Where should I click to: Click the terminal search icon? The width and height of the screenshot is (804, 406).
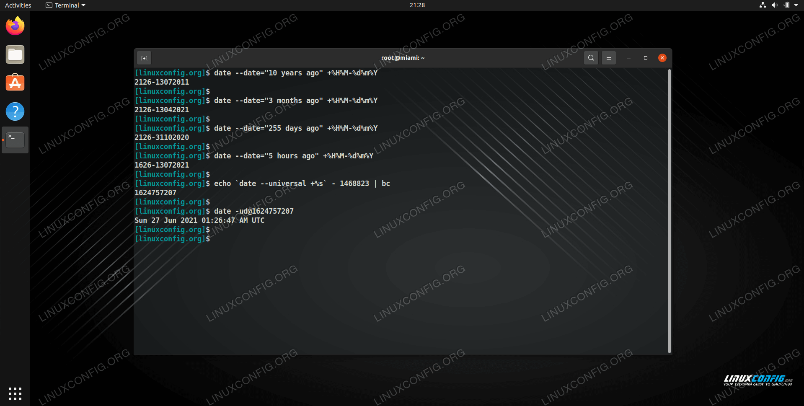pyautogui.click(x=591, y=58)
